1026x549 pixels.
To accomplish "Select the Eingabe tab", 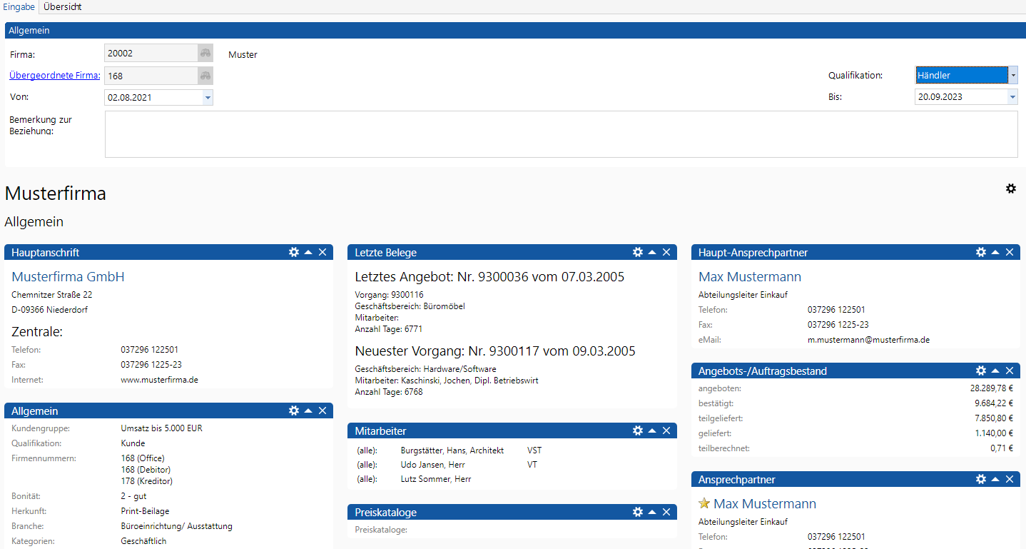I will pyautogui.click(x=19, y=6).
